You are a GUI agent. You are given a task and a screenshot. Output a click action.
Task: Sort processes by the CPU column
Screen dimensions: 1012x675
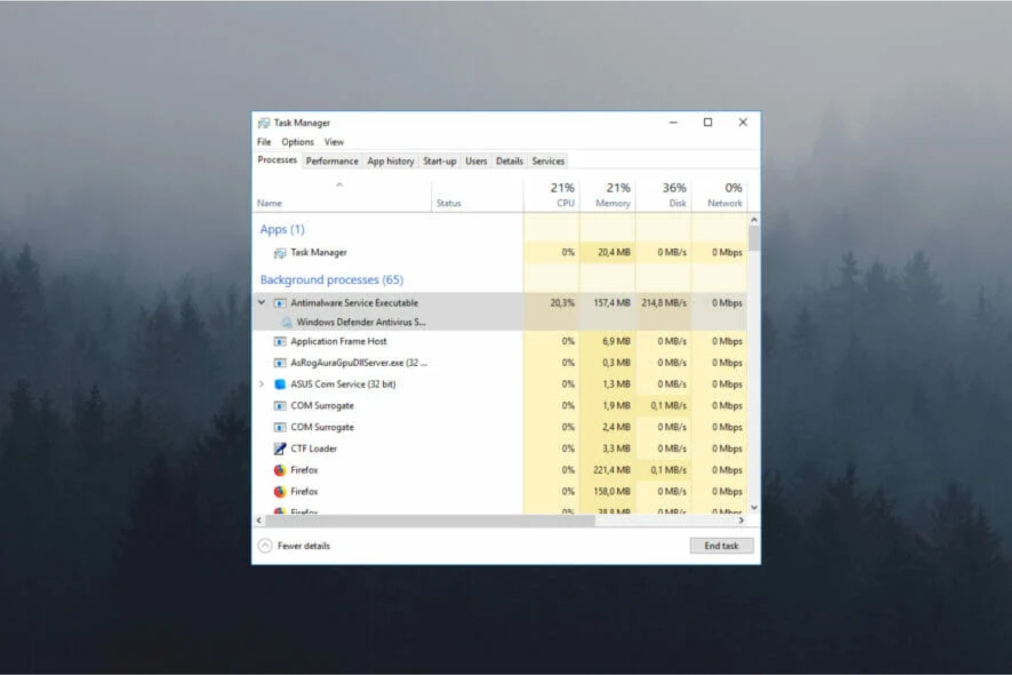552,195
